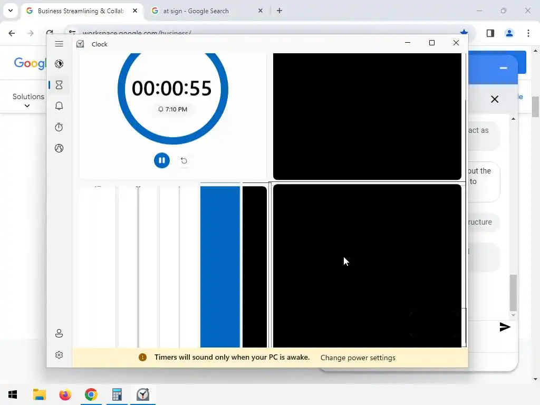Open Clock settings gear
540x405 pixels.
[59, 355]
